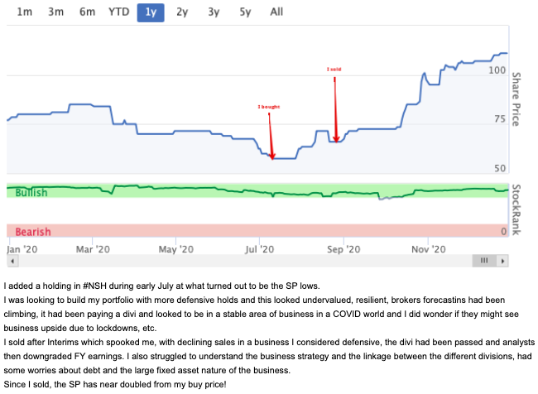Viewport: 538px width, 394px height.
Task: Click the 100 share price axis value
Action: pos(497,70)
